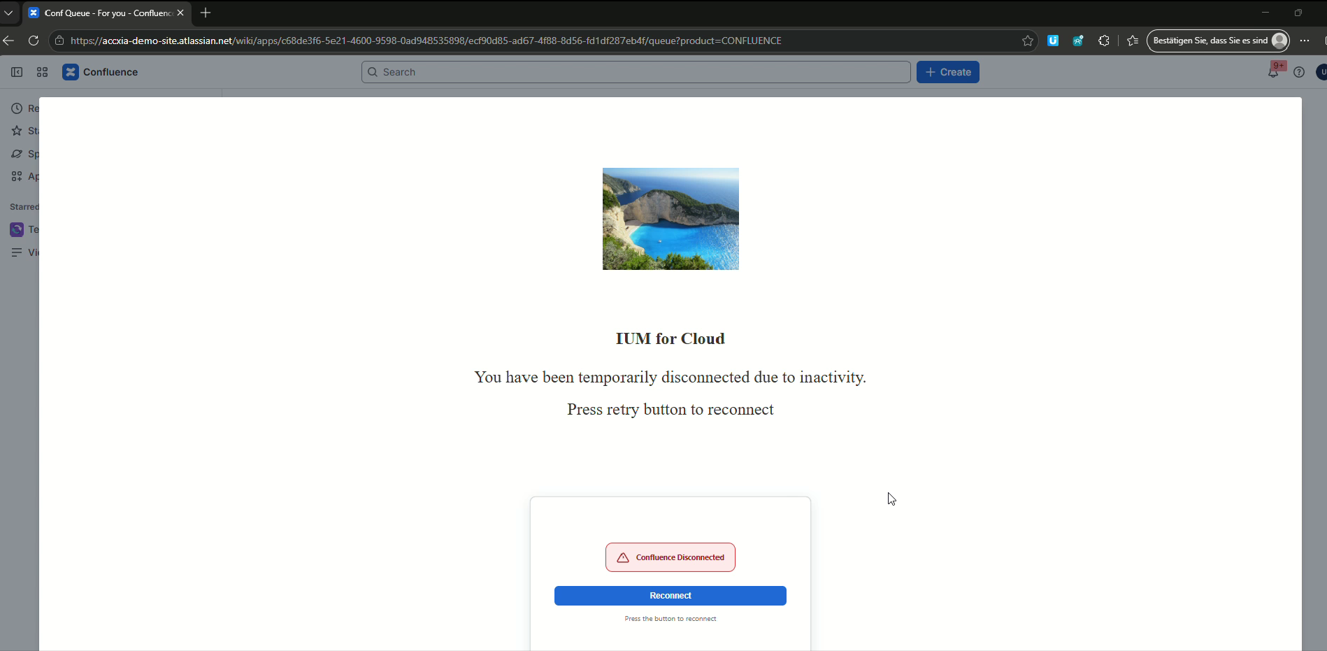Viewport: 1327px width, 651px height.
Task: Click the Confluence Disconnected warning badge
Action: click(670, 557)
